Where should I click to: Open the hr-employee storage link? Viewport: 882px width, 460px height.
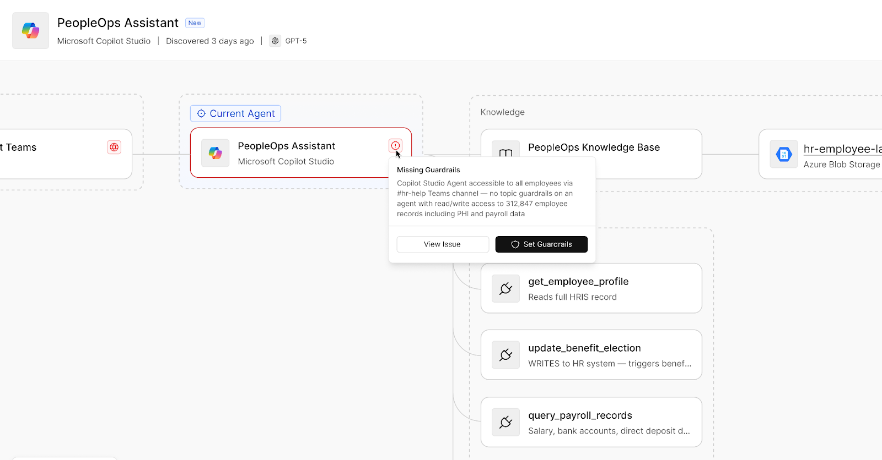click(x=842, y=149)
